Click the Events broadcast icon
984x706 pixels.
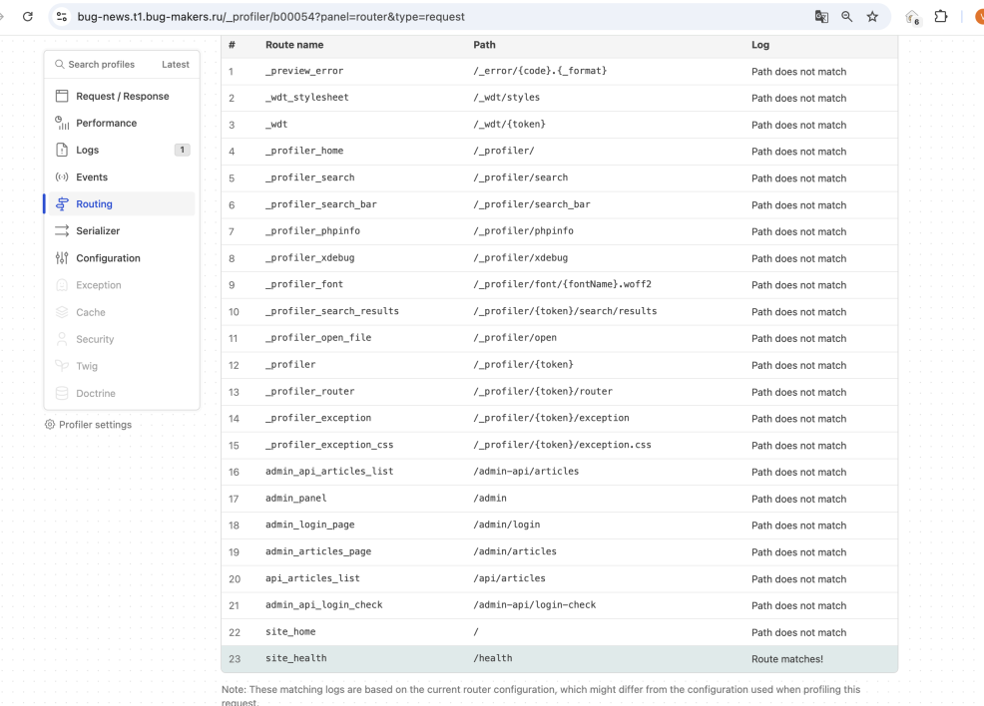pos(62,176)
